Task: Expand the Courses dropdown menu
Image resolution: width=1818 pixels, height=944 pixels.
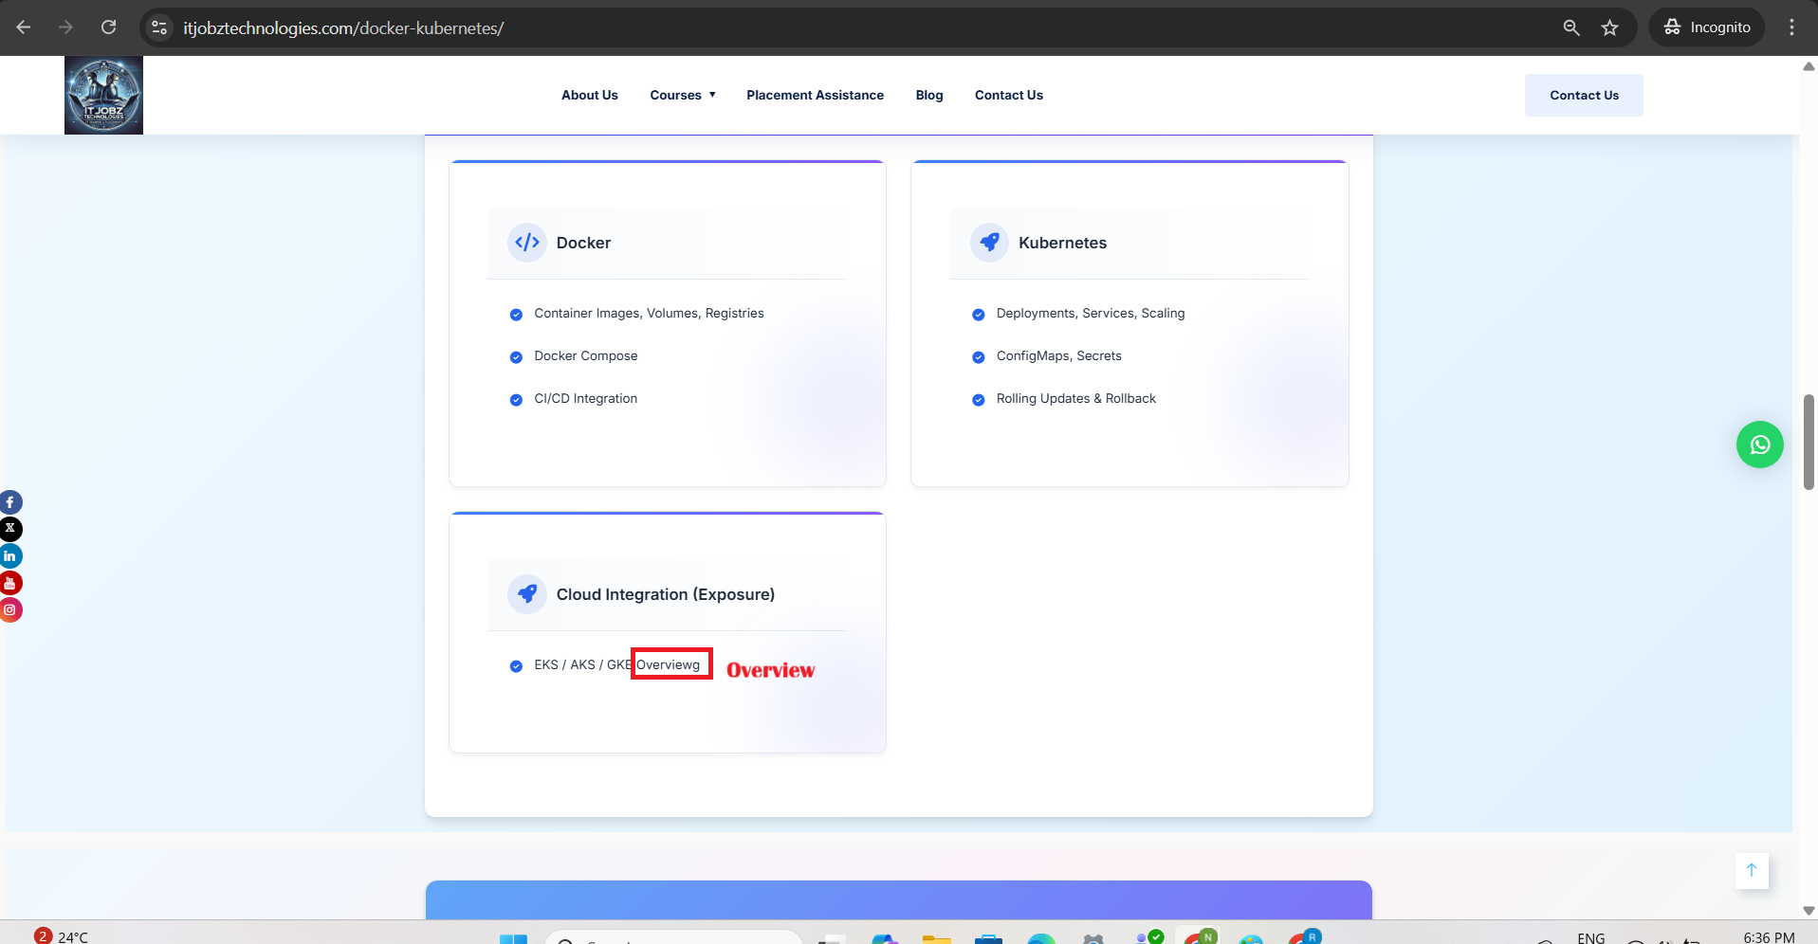Action: click(682, 95)
